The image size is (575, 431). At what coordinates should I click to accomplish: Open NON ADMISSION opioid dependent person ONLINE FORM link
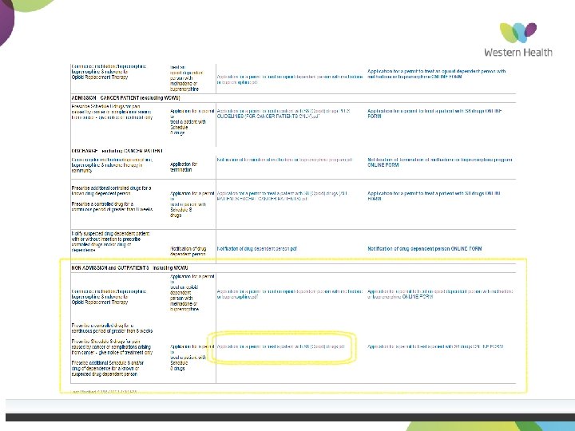tap(440, 294)
